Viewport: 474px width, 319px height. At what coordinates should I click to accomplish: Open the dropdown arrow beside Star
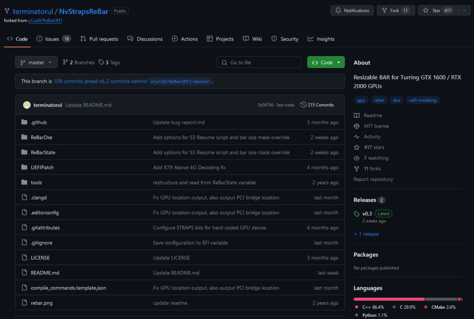(x=464, y=11)
